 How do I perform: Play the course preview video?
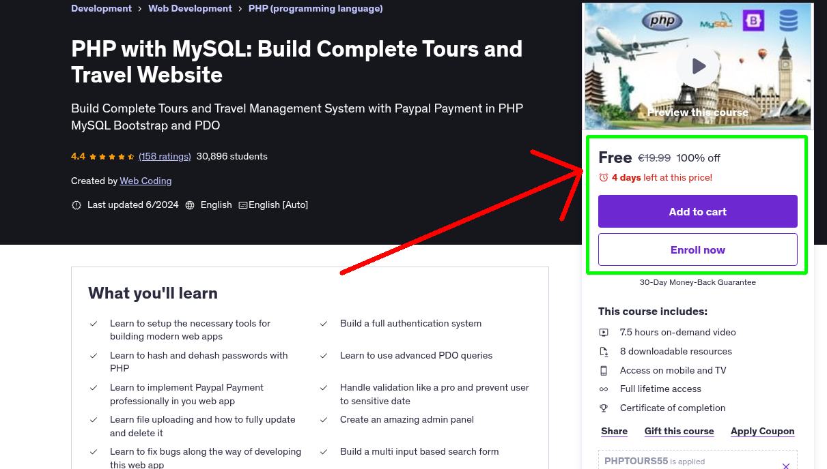pyautogui.click(x=697, y=66)
